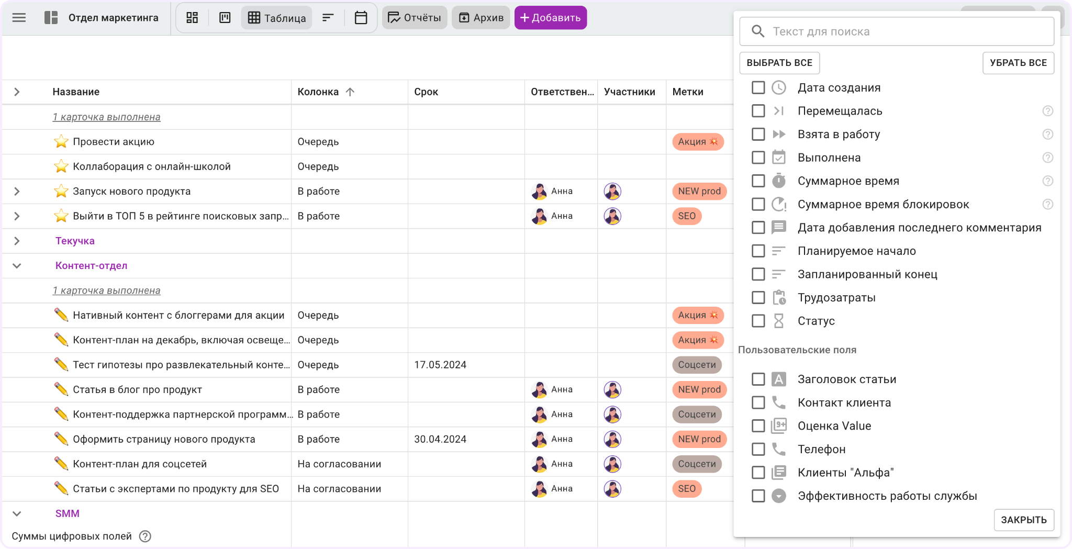Open the calendar view icon
The width and height of the screenshot is (1072, 549).
361,18
